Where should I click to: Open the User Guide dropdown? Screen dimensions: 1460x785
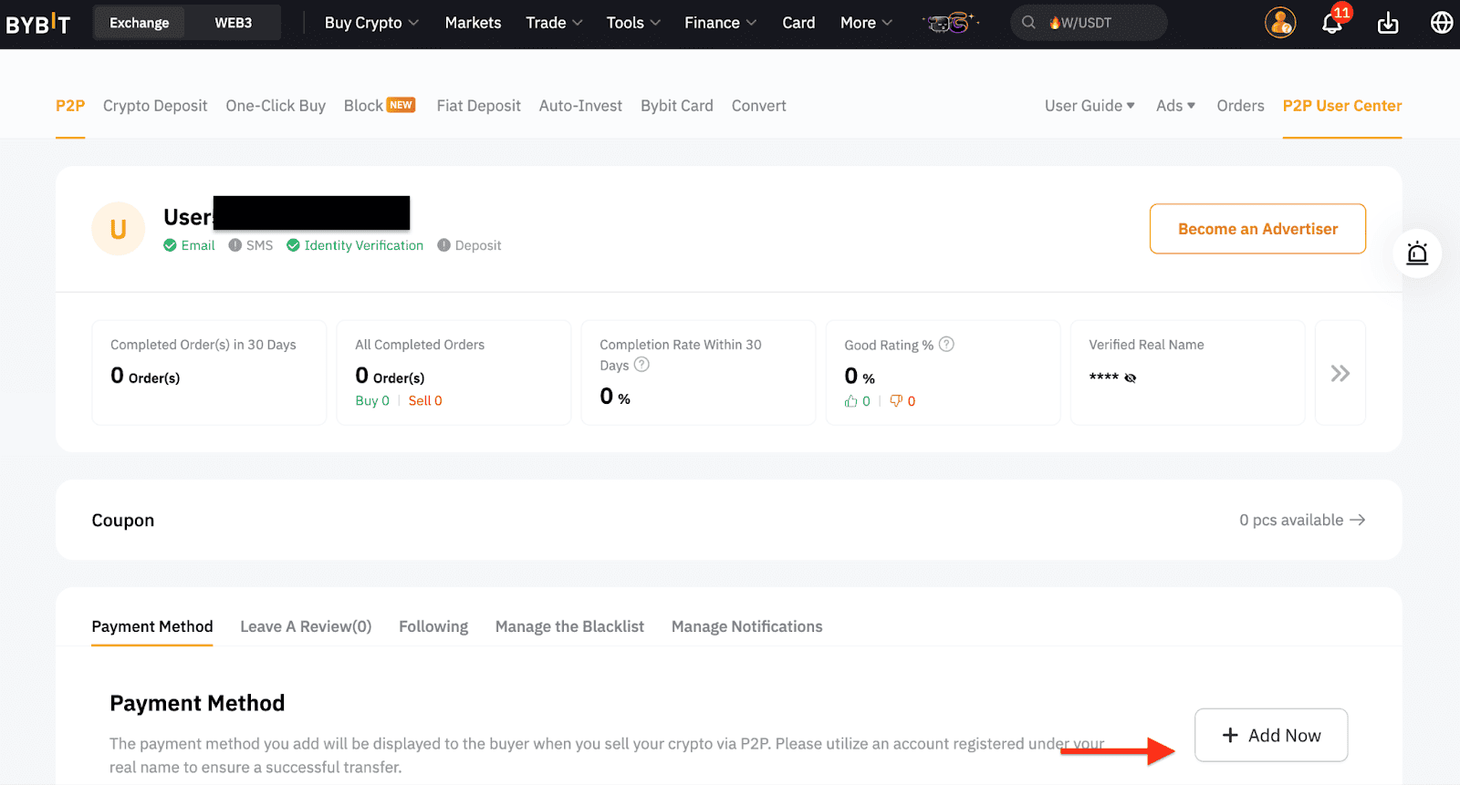[x=1090, y=106]
